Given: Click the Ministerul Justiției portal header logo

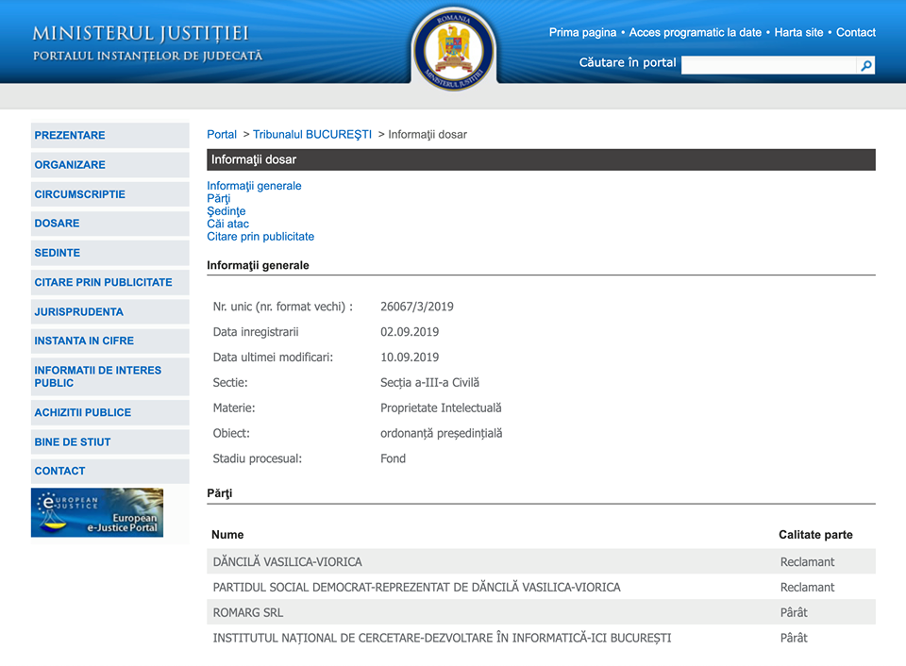Looking at the screenshot, I should click(x=142, y=41).
